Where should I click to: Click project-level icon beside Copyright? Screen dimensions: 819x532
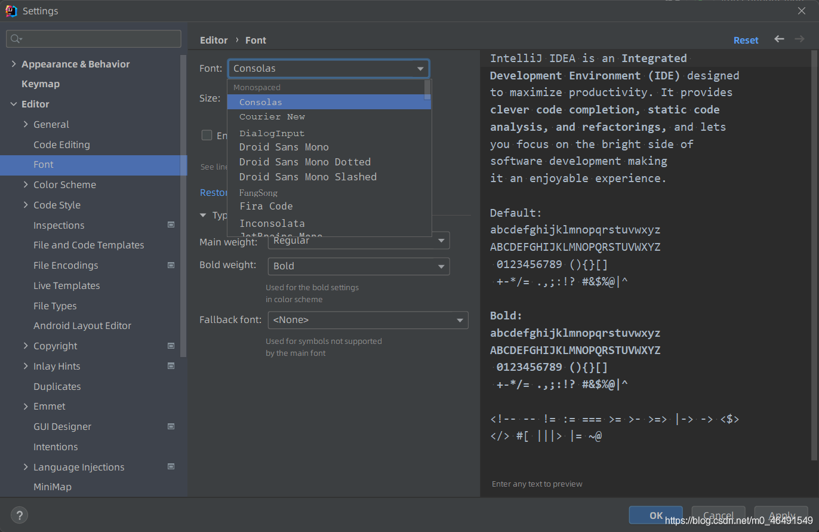[x=171, y=346]
